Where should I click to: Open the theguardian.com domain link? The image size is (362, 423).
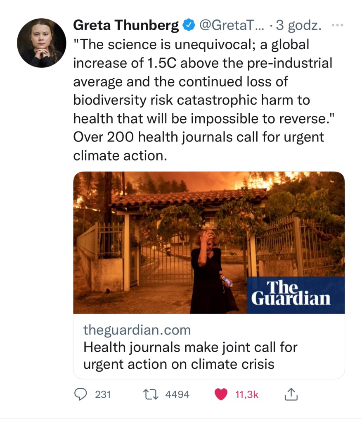coord(137,330)
